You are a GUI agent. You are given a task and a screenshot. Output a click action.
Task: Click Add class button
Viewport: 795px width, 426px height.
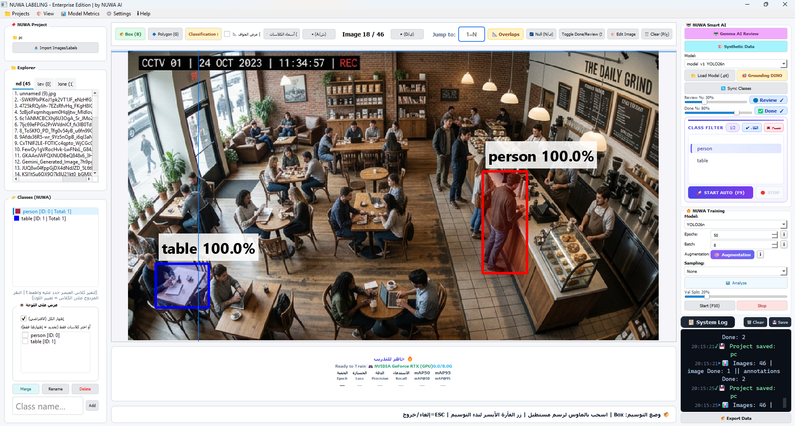click(x=92, y=406)
